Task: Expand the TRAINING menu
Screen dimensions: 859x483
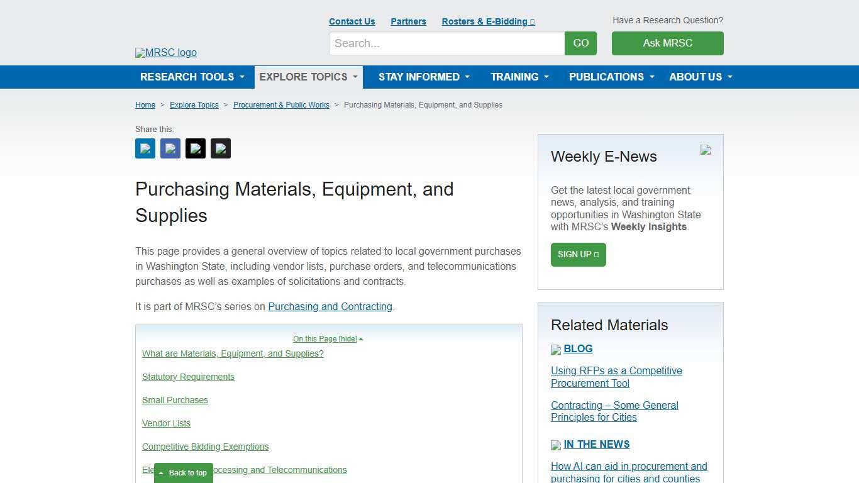Action: 519,77
